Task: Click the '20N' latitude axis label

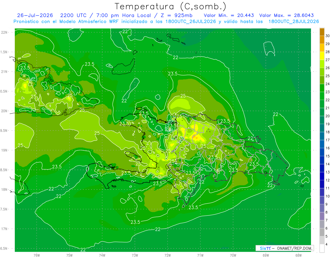Action: click(4, 111)
